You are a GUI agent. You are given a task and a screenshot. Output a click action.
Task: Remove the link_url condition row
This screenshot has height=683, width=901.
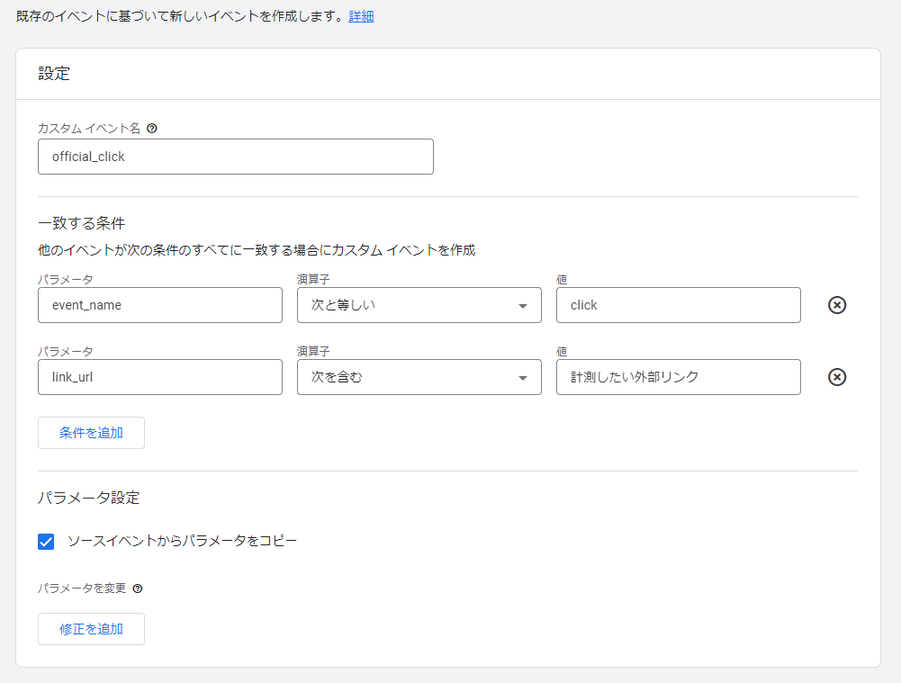pos(837,377)
